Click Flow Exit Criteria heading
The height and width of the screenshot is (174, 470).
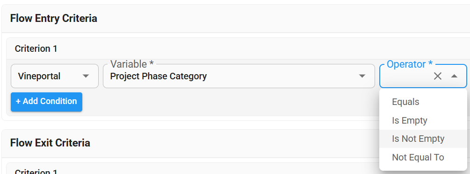(x=50, y=143)
